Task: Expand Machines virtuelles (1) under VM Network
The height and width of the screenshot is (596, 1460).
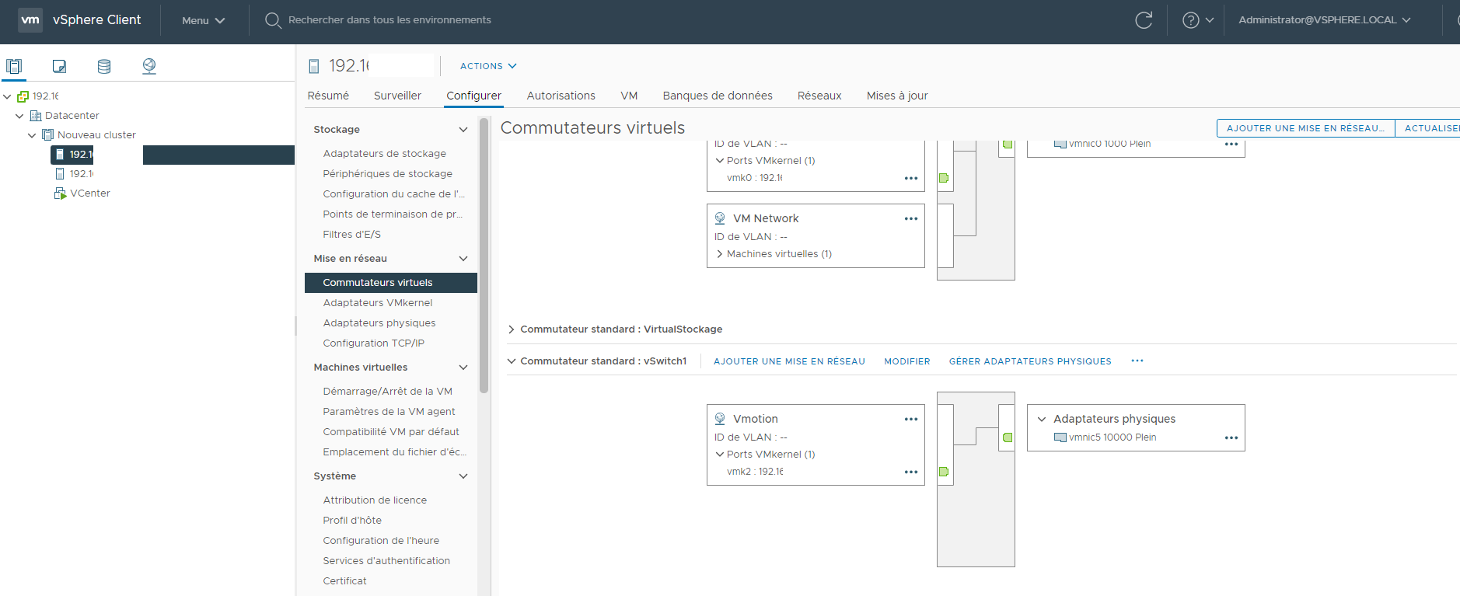Action: (x=720, y=254)
